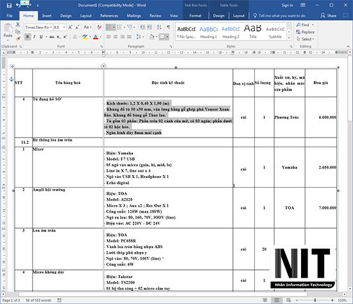This screenshot has width=353, height=304.
Task: Apply the Heading 1 style
Action: [209, 32]
